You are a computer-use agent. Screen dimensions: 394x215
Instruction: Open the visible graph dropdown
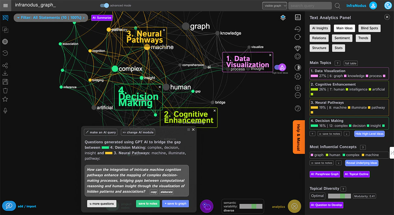click(x=274, y=6)
